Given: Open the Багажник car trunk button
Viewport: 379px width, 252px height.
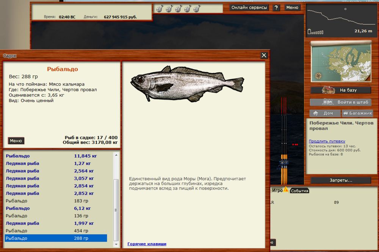Looking at the screenshot, I should pos(357,113).
